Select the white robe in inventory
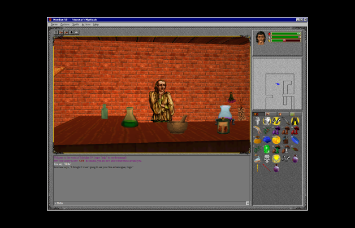This screenshot has height=228, width=355. (257, 121)
